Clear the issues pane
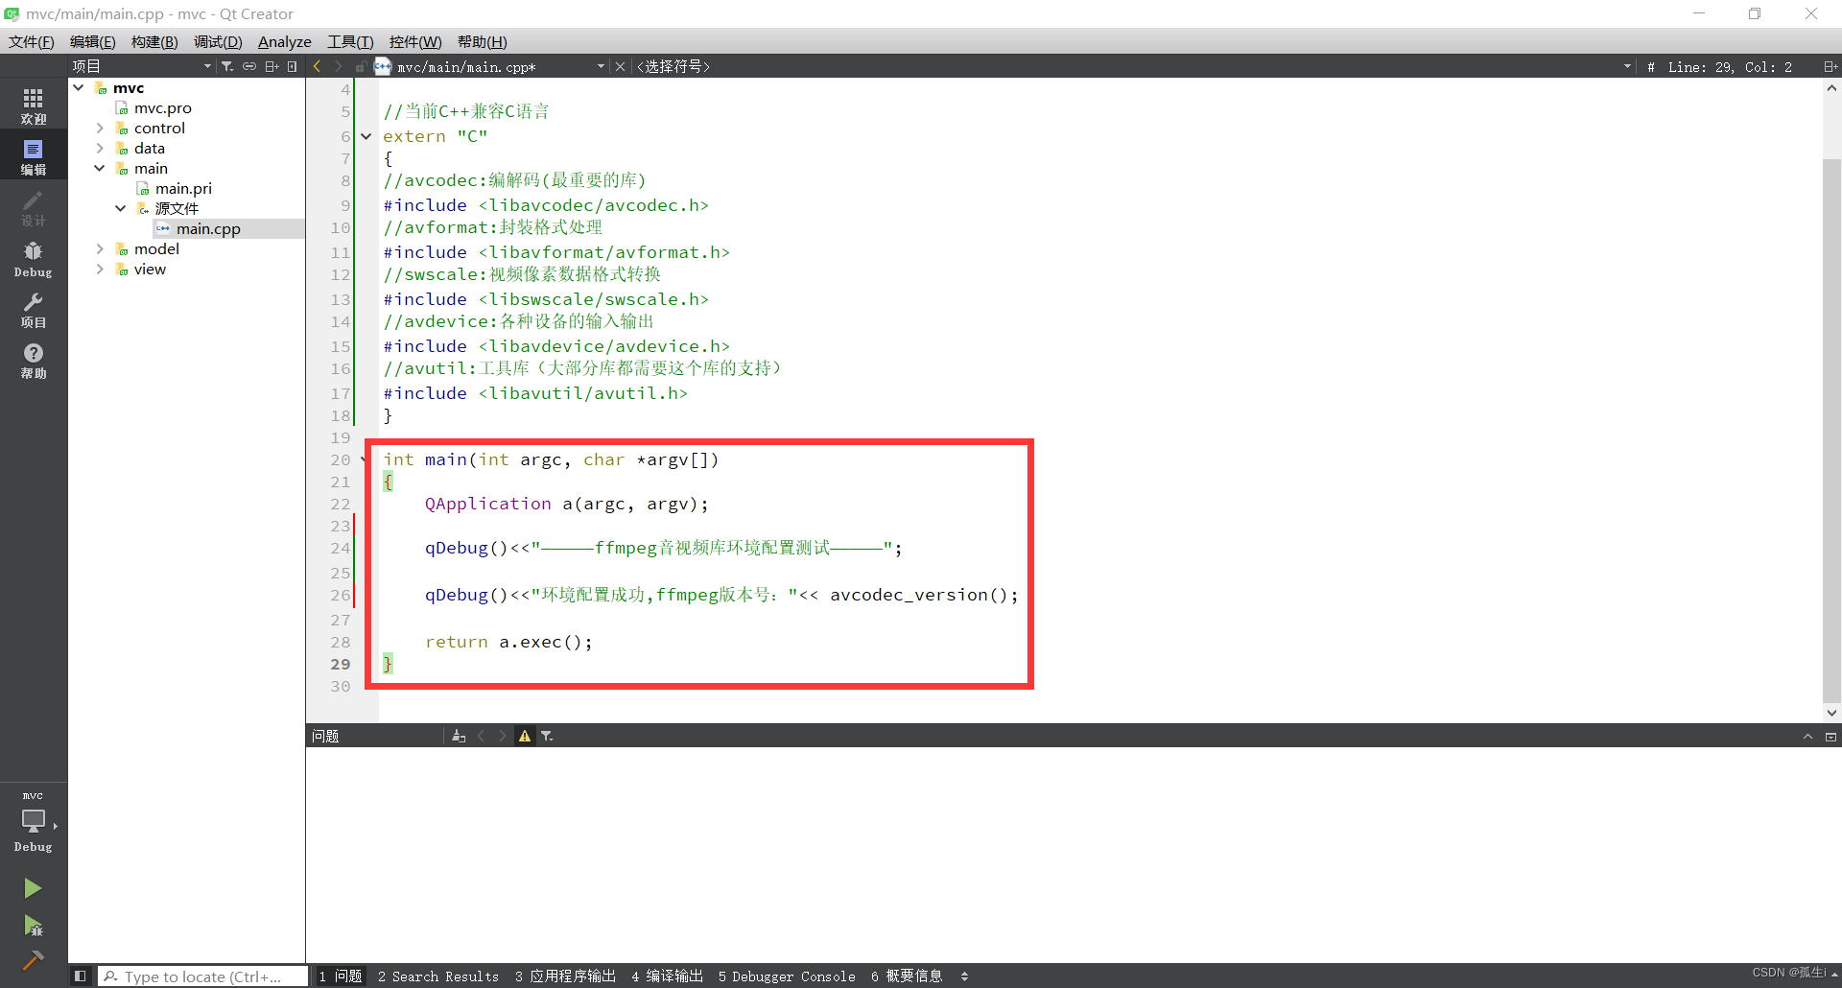 [459, 736]
